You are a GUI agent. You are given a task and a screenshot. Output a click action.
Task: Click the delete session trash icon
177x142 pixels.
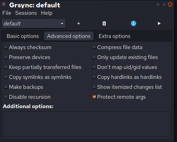click(104, 23)
